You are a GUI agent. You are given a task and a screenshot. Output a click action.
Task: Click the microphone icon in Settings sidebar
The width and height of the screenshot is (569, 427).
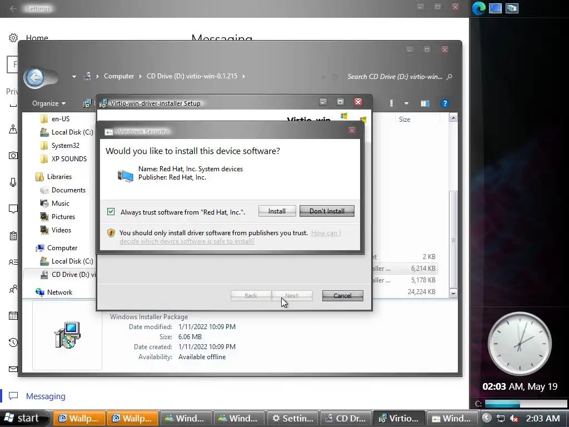13,182
